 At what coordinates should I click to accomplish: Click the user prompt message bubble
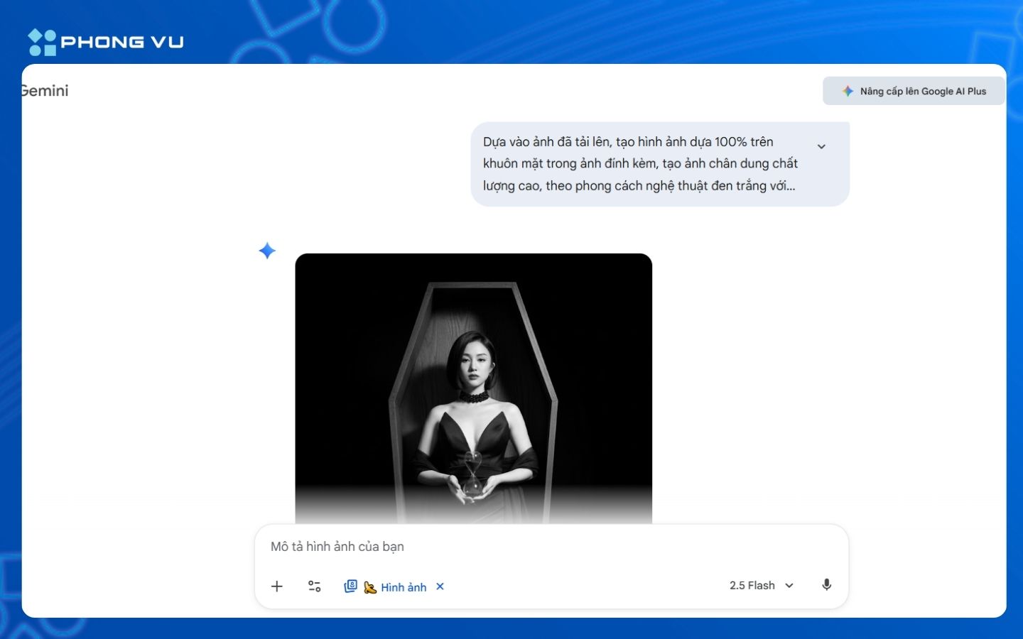point(639,164)
